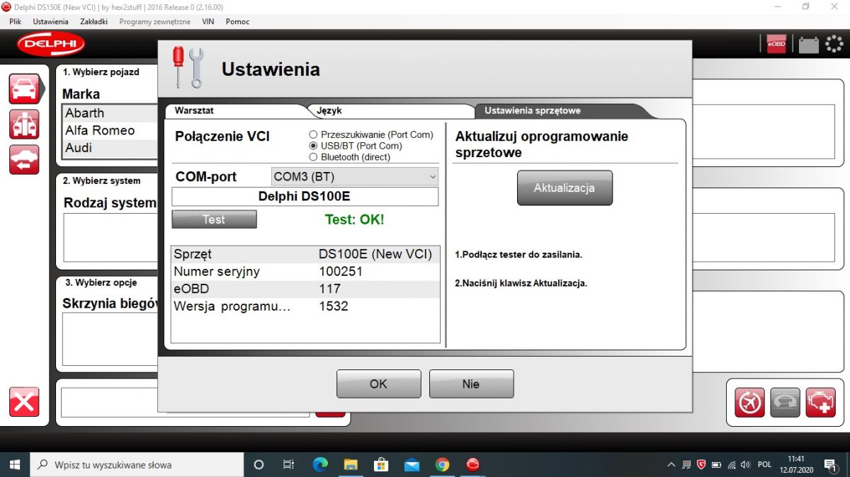Click the red engine-plus icon at bottom right
The height and width of the screenshot is (477, 850).
click(820, 402)
